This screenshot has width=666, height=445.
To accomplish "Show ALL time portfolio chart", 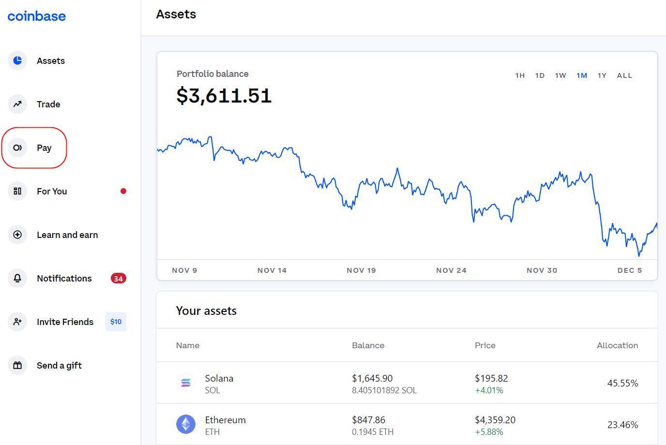I will coord(624,75).
